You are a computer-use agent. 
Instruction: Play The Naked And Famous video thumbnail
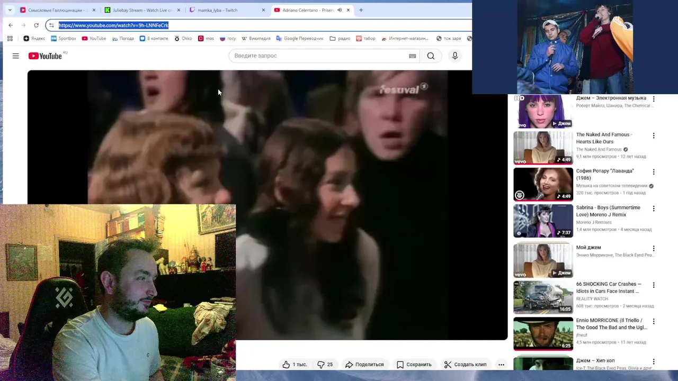point(543,148)
